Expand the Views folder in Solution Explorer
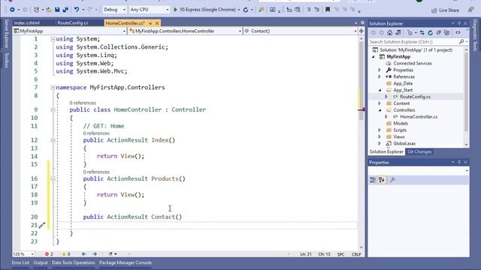 tap(380, 136)
